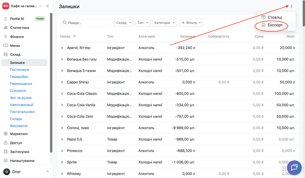Screen dimensions: 305x178
Task: Open the Категорія filter dropdown
Action: (x=164, y=23)
